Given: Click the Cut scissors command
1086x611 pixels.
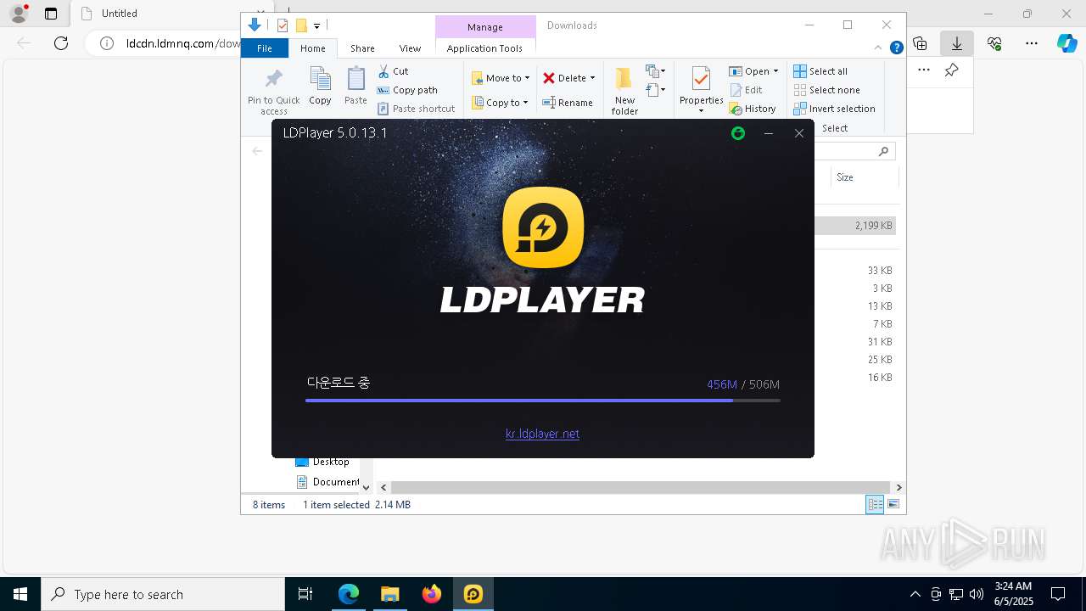Looking at the screenshot, I should pos(393,71).
